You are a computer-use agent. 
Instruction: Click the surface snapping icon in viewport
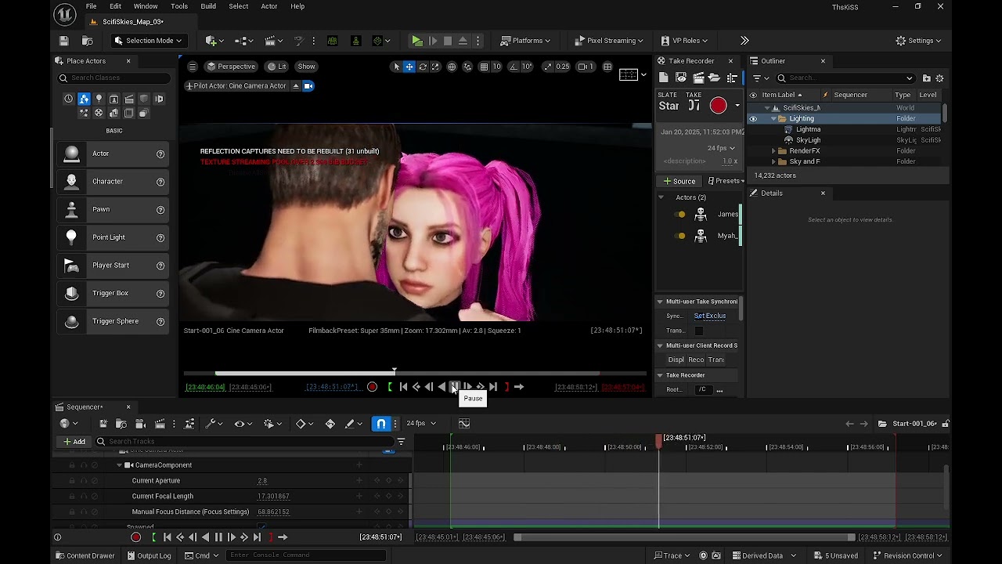coord(467,67)
